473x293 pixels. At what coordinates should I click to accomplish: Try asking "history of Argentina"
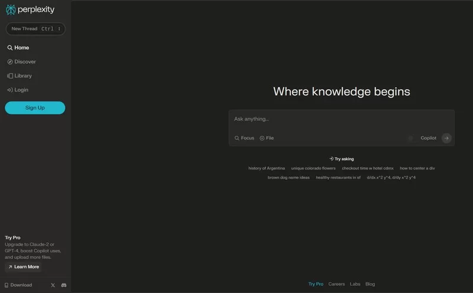(x=267, y=168)
